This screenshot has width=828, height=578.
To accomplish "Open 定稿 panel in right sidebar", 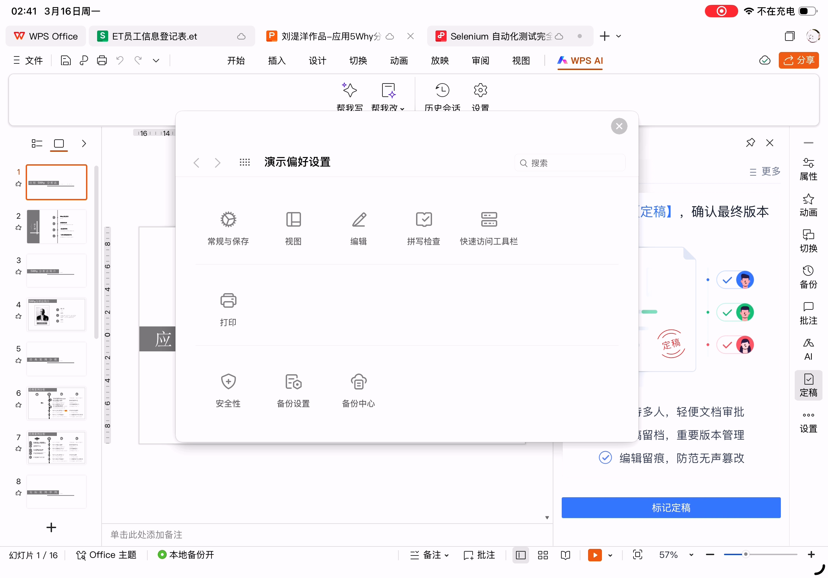I will pos(808,385).
